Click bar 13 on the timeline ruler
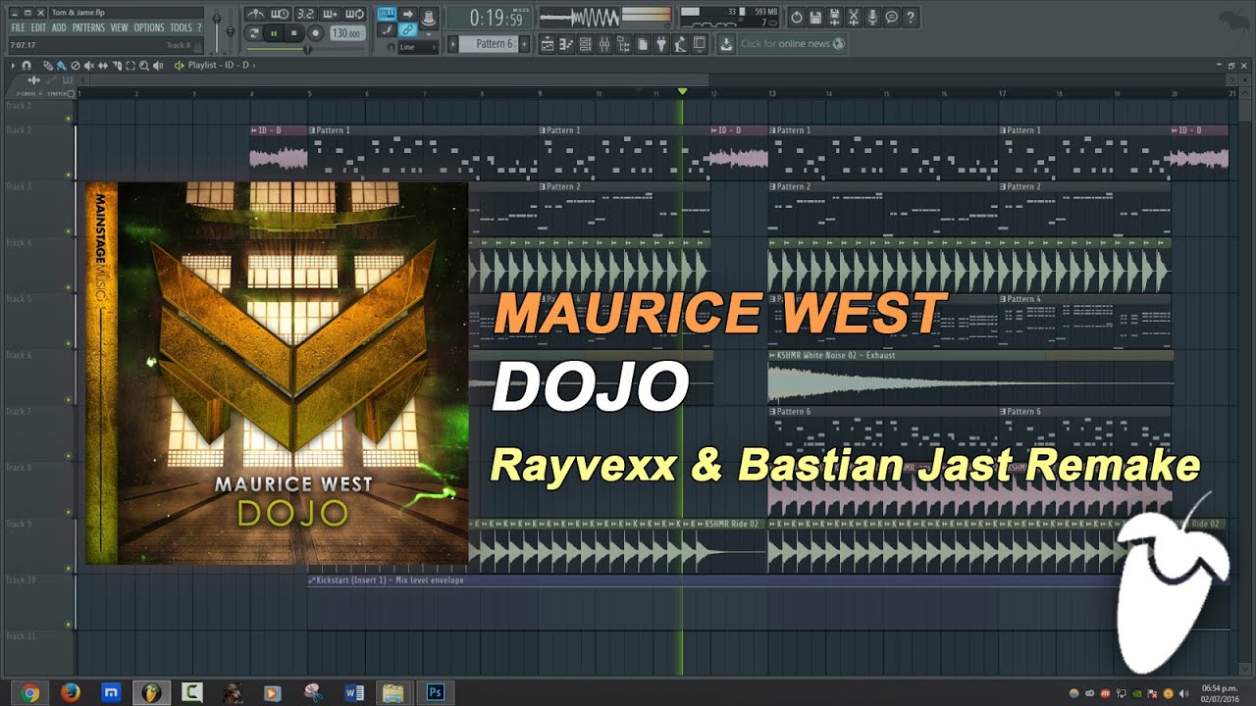Viewport: 1256px width, 706px height. click(x=772, y=93)
